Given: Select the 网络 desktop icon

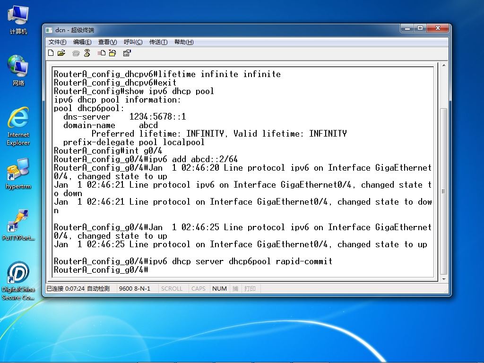Looking at the screenshot, I should [18, 70].
